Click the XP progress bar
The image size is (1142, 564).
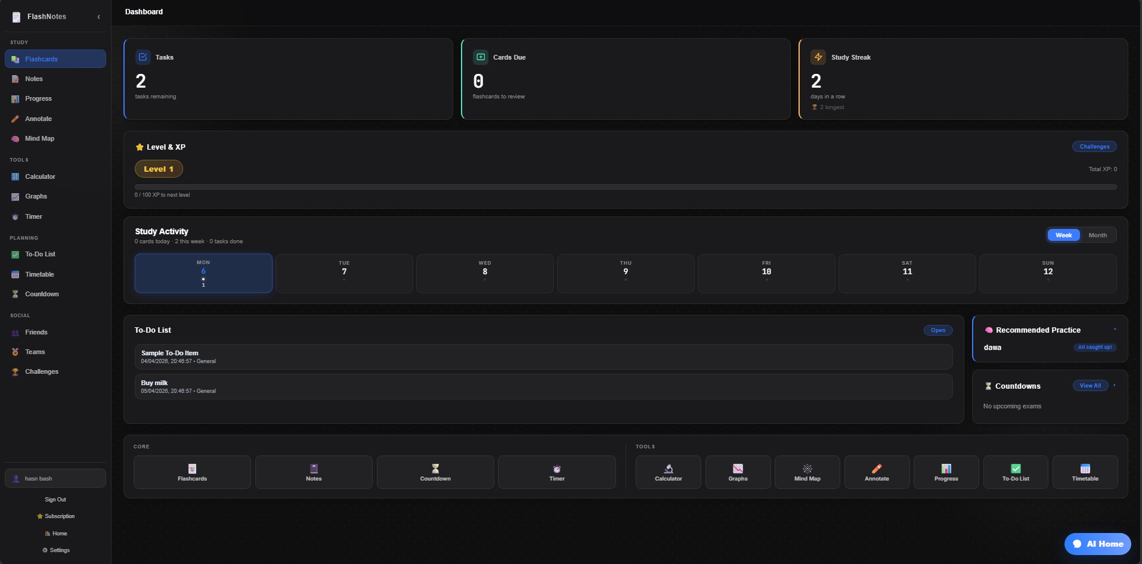pos(625,187)
